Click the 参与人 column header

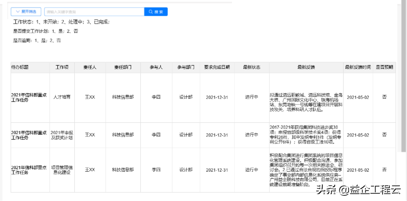[156, 67]
